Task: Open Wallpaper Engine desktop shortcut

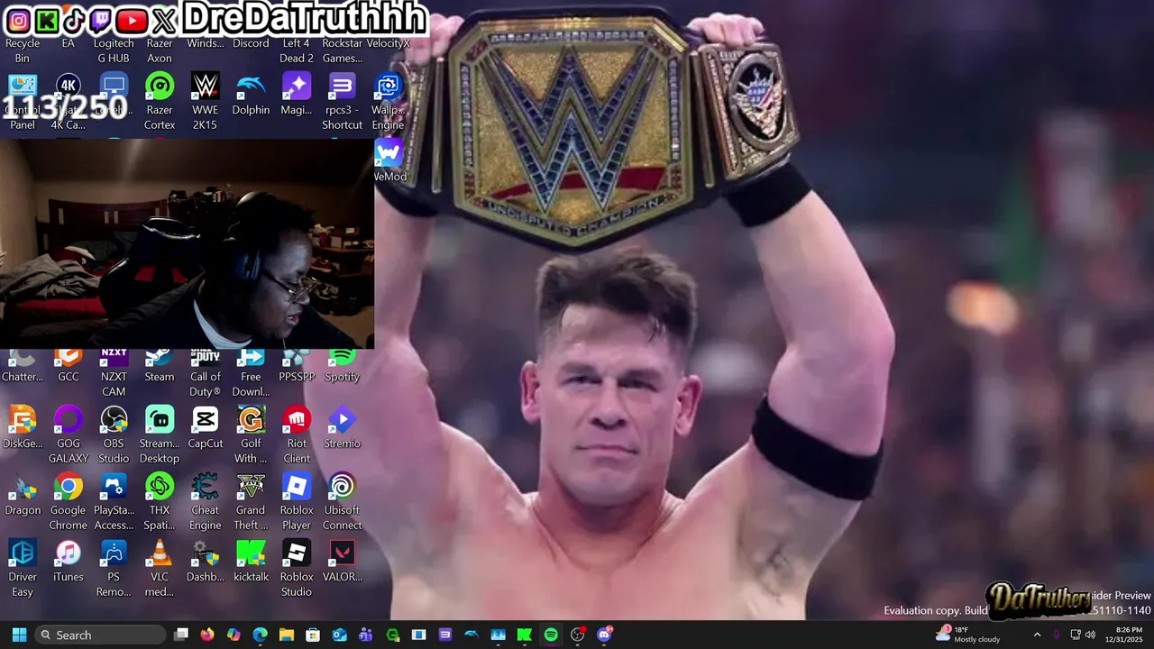Action: [388, 102]
